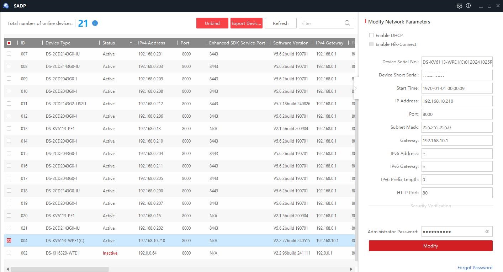
Task: Show password with the eye icon
Action: (487, 231)
